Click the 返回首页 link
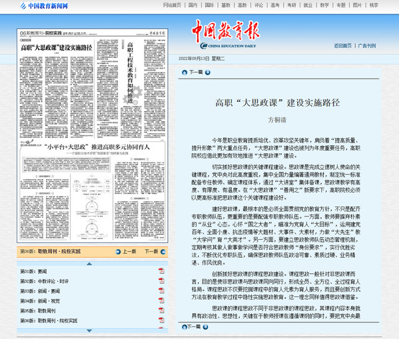The image size is (399, 339). 342,46
